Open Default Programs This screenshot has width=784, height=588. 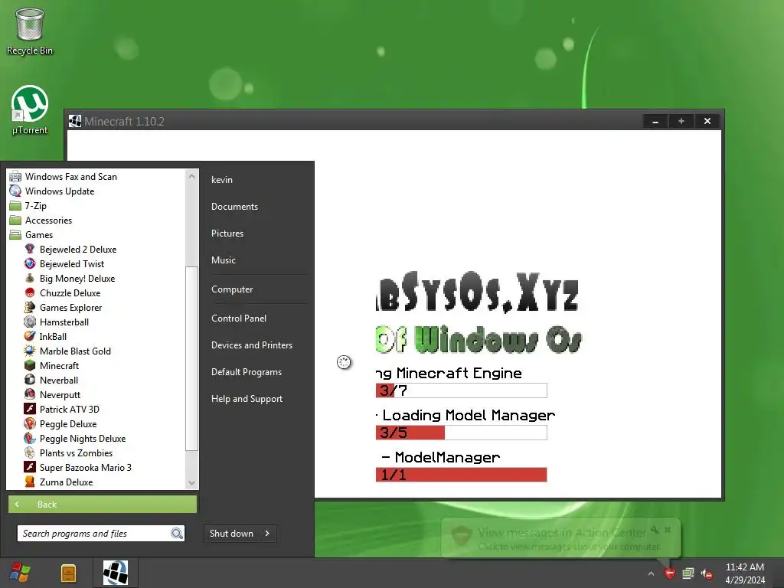coord(247,372)
